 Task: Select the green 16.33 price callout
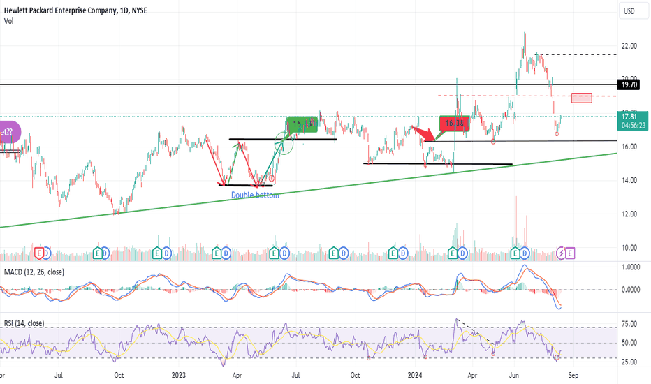[x=302, y=124]
